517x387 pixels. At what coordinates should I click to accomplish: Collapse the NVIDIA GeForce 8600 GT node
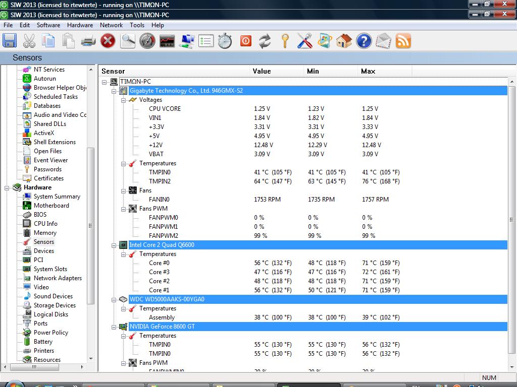[x=114, y=327]
